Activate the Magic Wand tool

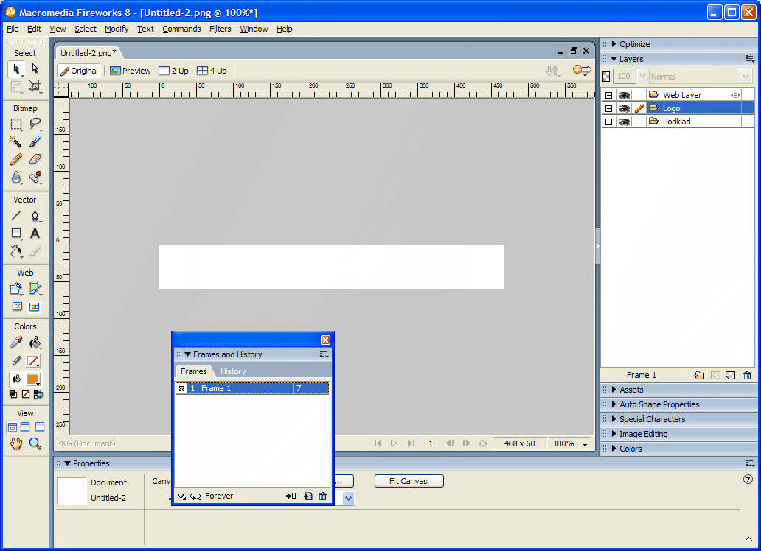16,141
